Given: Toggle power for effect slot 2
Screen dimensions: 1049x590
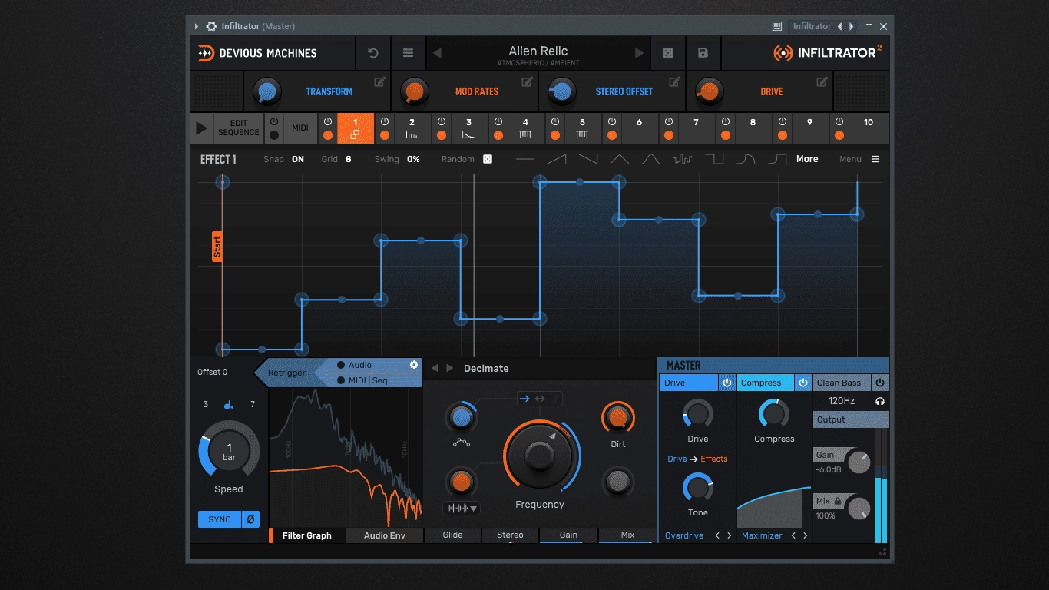Looking at the screenshot, I should (385, 122).
